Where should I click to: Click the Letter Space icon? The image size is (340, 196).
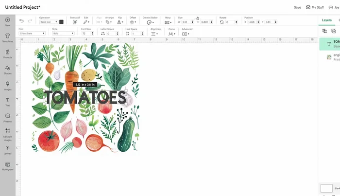point(103,34)
